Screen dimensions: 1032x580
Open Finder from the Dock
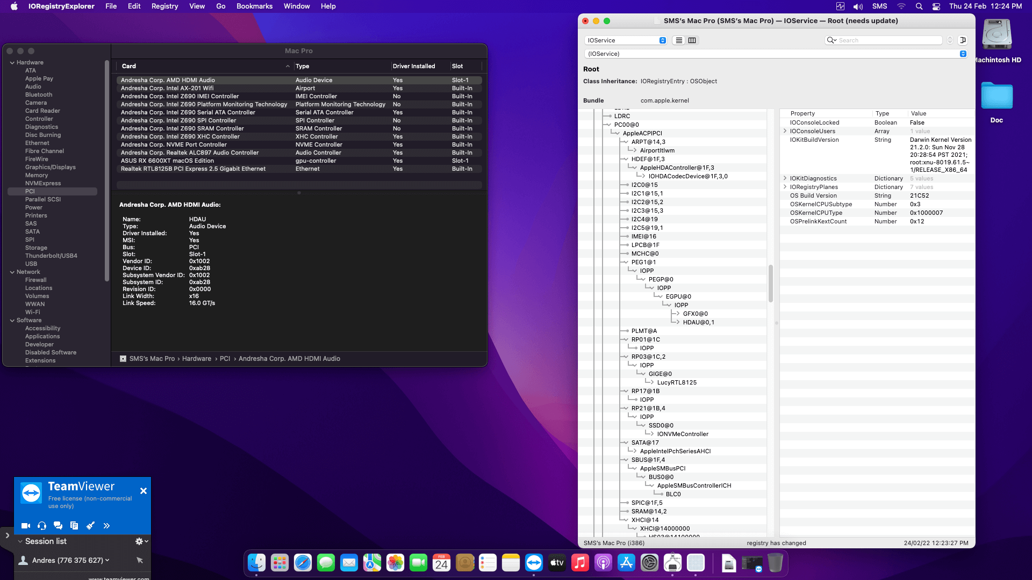[x=256, y=563]
